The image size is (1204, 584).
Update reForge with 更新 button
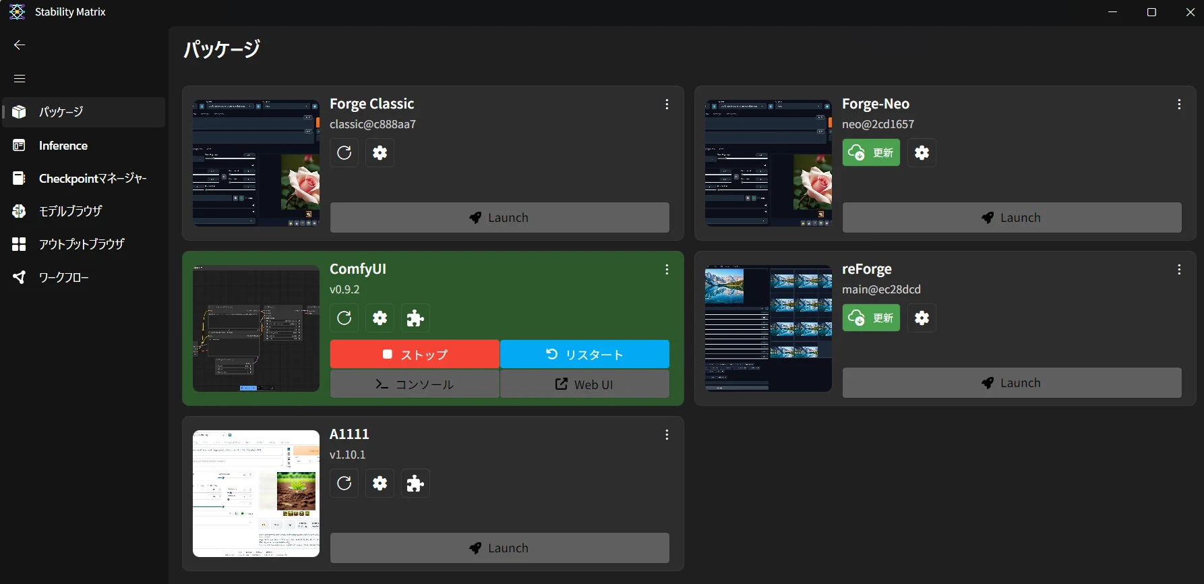tap(871, 318)
